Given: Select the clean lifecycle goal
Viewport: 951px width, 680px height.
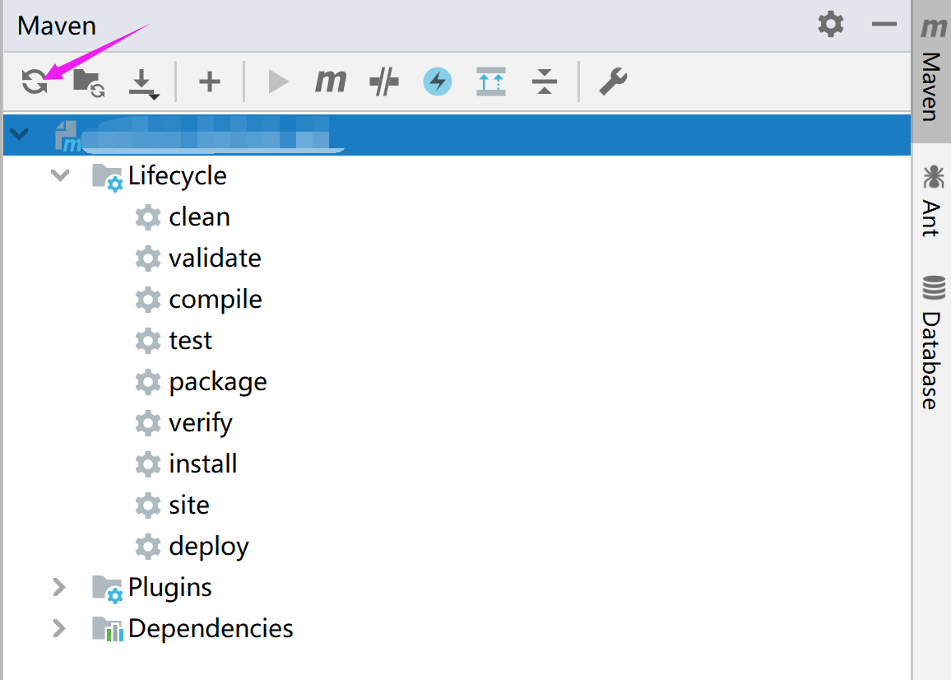Looking at the screenshot, I should tap(200, 217).
